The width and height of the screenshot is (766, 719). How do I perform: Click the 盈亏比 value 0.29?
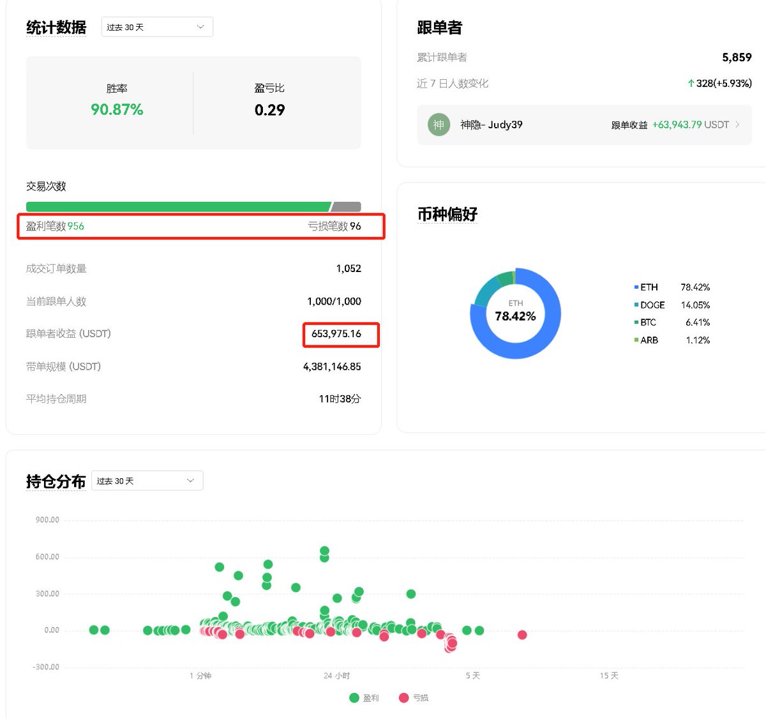(269, 110)
